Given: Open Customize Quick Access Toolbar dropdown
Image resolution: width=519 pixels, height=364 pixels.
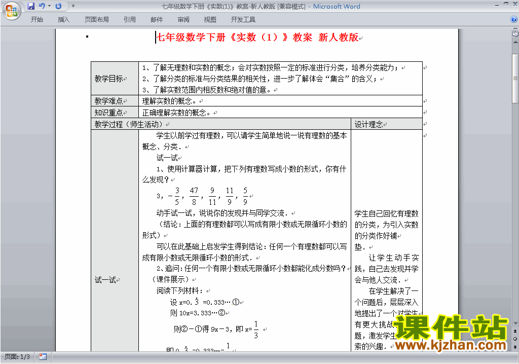Looking at the screenshot, I should pos(73,6).
